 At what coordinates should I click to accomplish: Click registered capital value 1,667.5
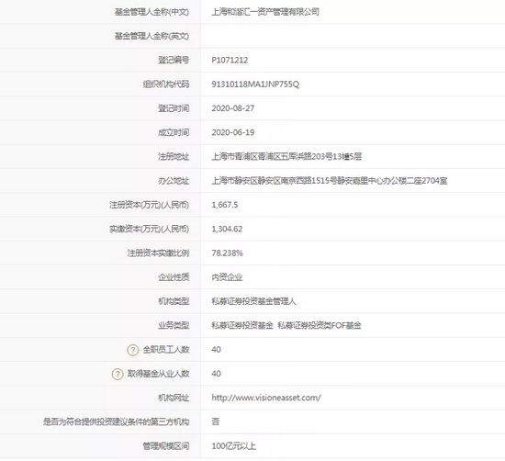225,205
